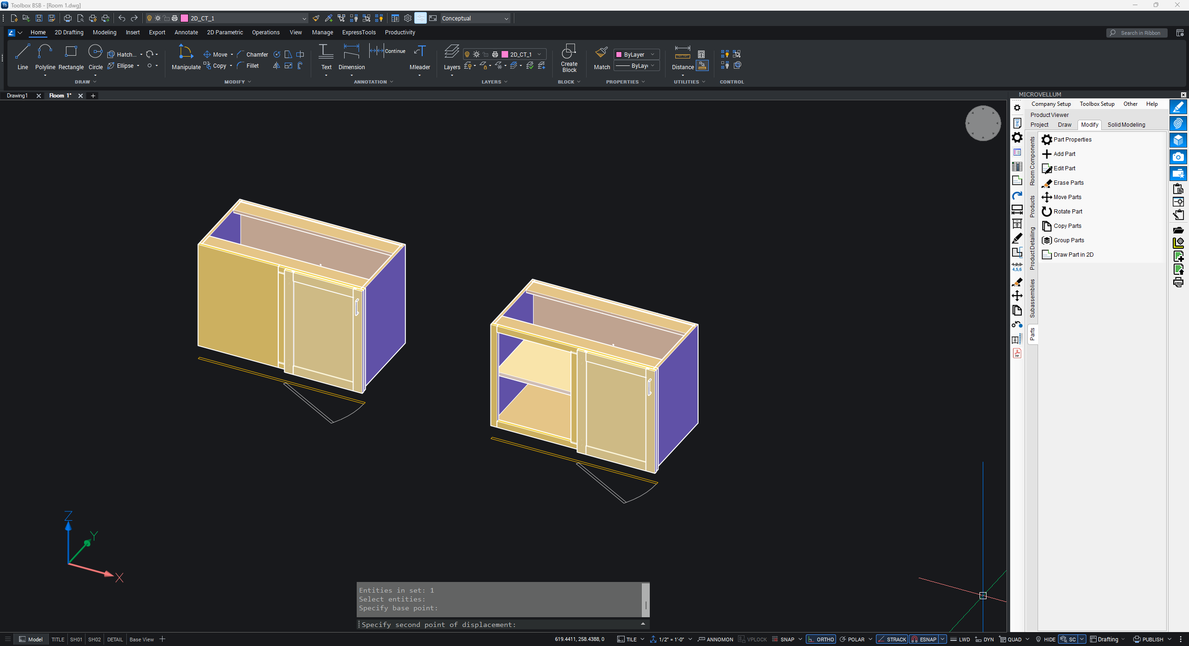1189x646 pixels.
Task: Click the Create Block icon
Action: (569, 52)
